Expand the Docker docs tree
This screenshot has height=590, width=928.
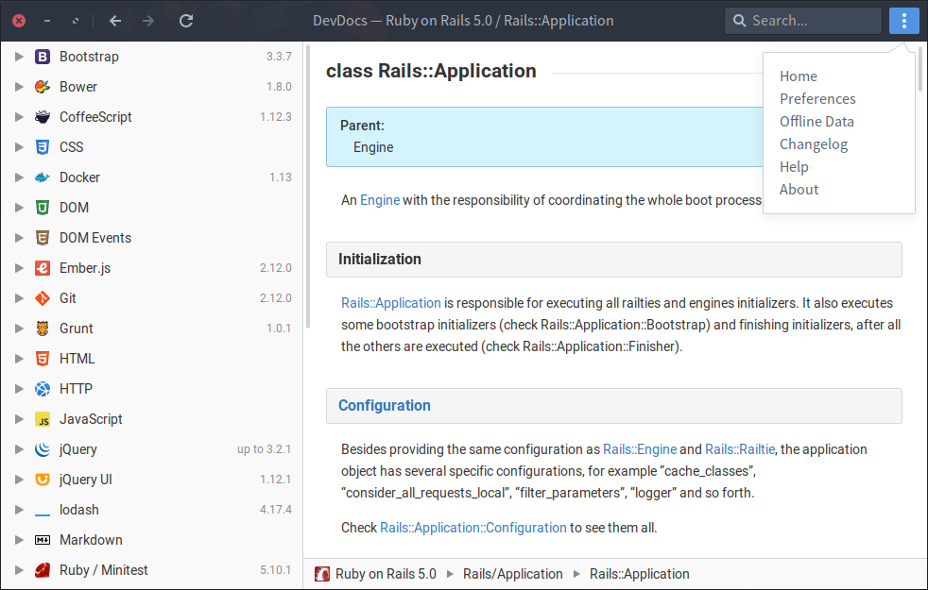[x=19, y=177]
